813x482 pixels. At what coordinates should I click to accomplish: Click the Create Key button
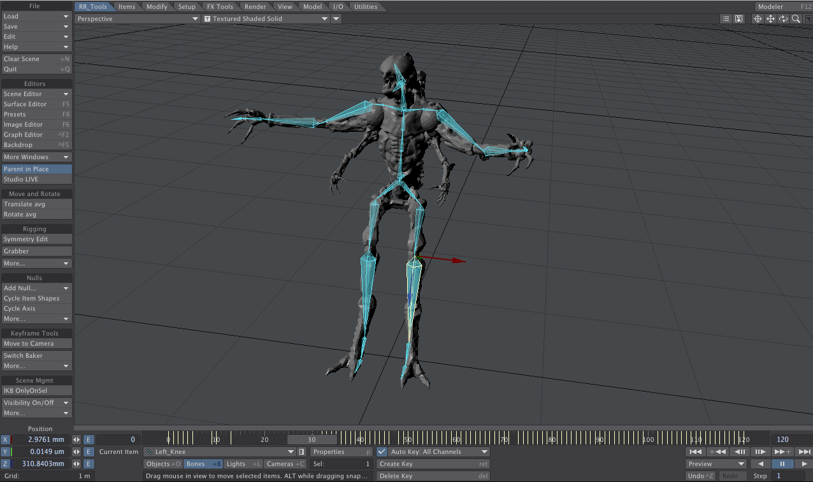pyautogui.click(x=433, y=464)
